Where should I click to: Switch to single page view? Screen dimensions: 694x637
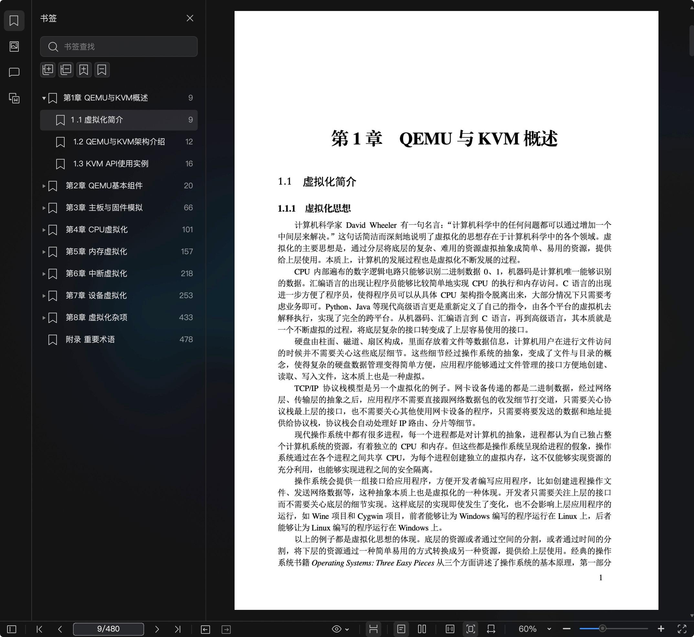[401, 629]
